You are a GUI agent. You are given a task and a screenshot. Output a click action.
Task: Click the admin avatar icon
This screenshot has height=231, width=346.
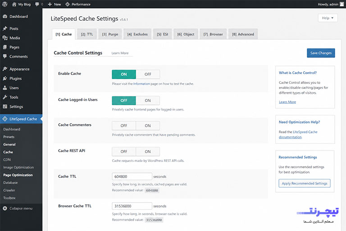point(342,4)
